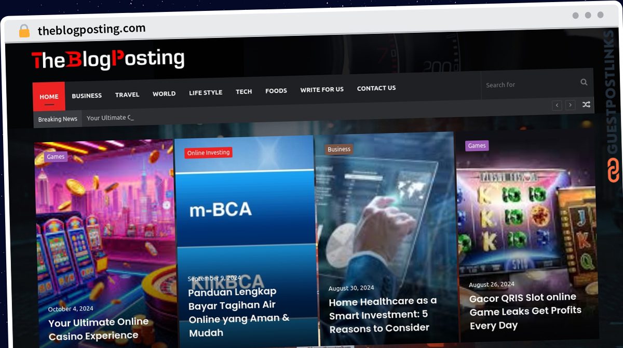This screenshot has height=348, width=623.
Task: Select Games tag on casino article
Action: [x=56, y=157]
